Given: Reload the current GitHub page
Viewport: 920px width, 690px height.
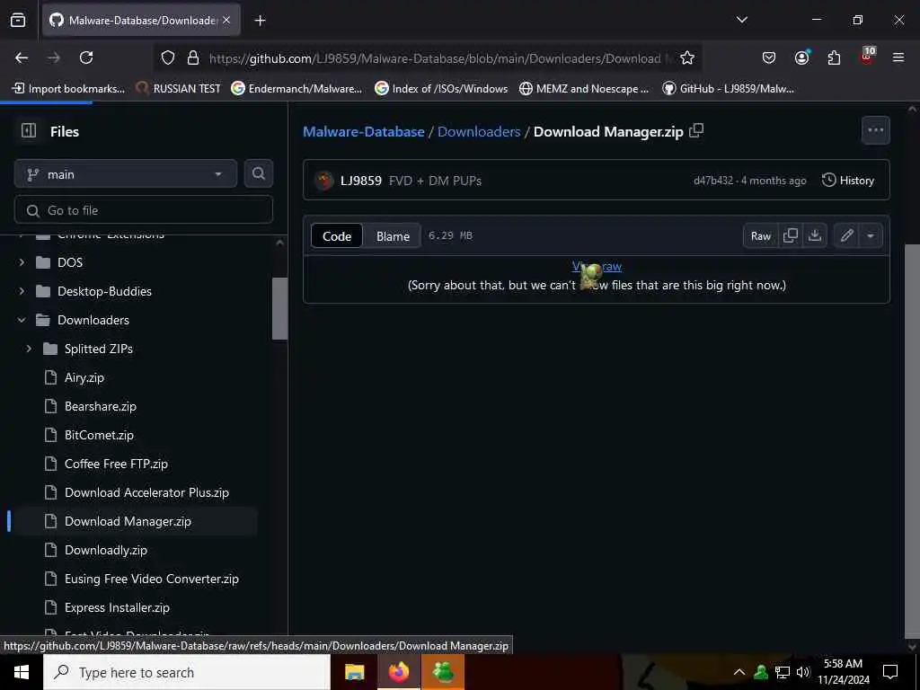Looking at the screenshot, I should (x=86, y=57).
